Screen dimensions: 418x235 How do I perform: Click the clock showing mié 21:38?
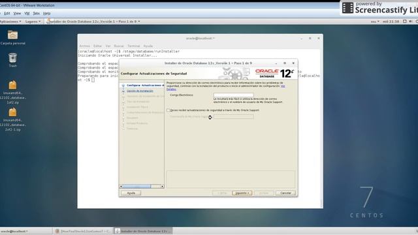point(391,22)
